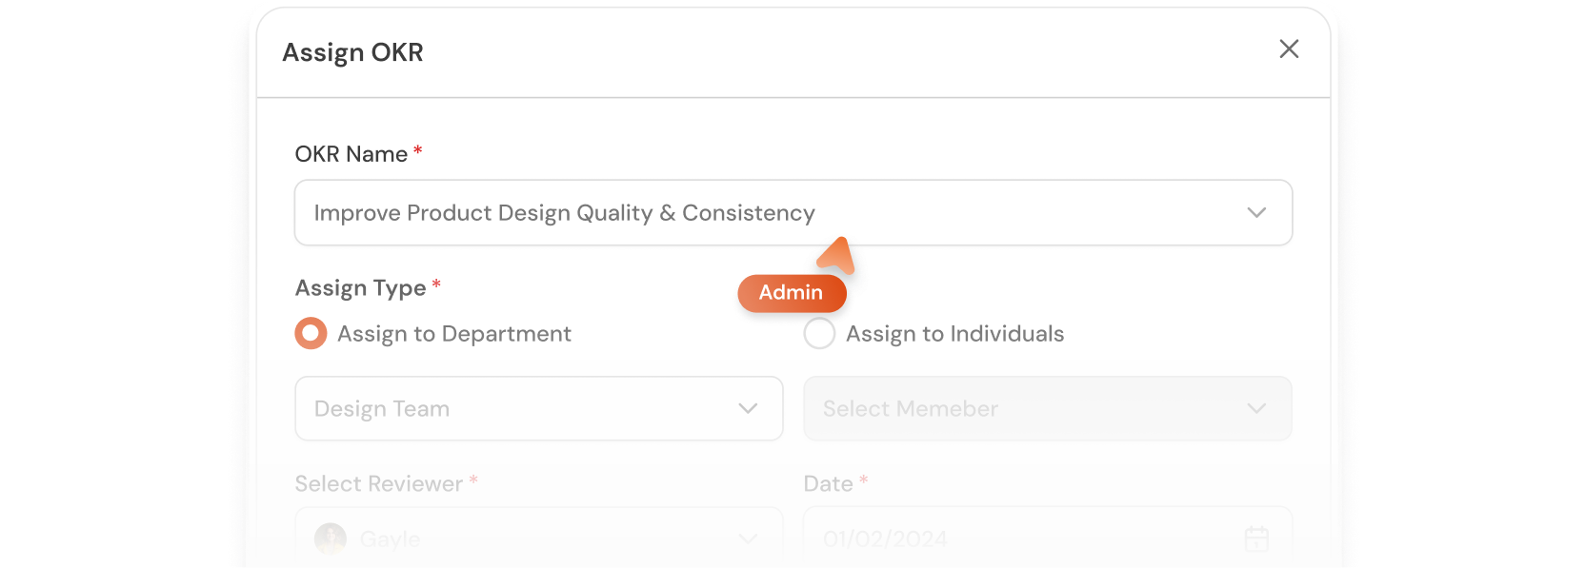Image resolution: width=1586 pixels, height=568 pixels.
Task: Click the Assign to Department label text
Action: pyautogui.click(x=453, y=333)
